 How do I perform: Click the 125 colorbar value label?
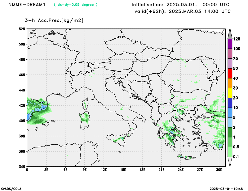[x=237, y=39]
